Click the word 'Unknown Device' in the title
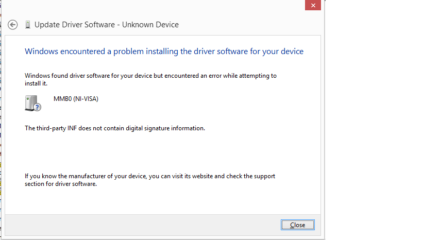The width and height of the screenshot is (422, 240). pyautogui.click(x=150, y=25)
